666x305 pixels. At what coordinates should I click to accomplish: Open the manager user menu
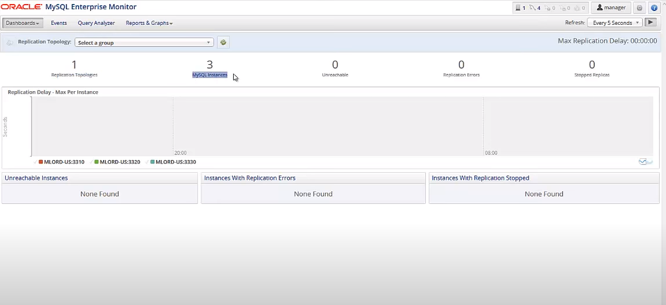(x=611, y=8)
